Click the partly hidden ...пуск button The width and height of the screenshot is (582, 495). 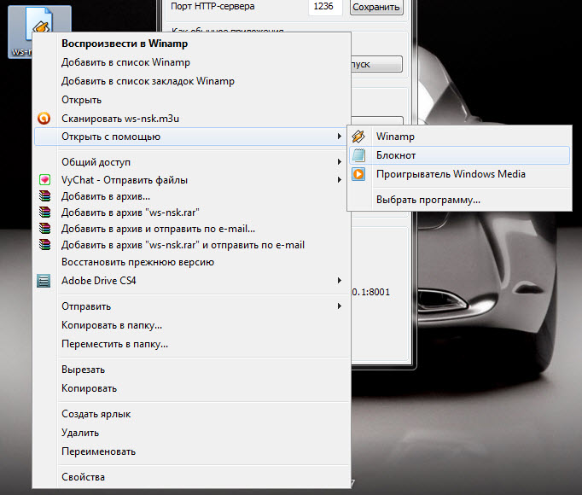pos(376,64)
